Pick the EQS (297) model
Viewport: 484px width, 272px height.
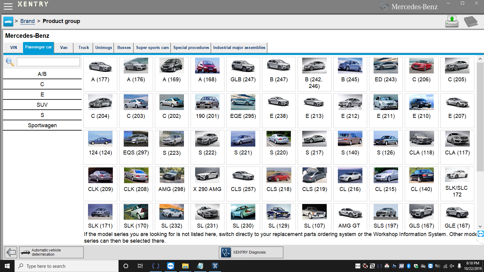pos(136,147)
